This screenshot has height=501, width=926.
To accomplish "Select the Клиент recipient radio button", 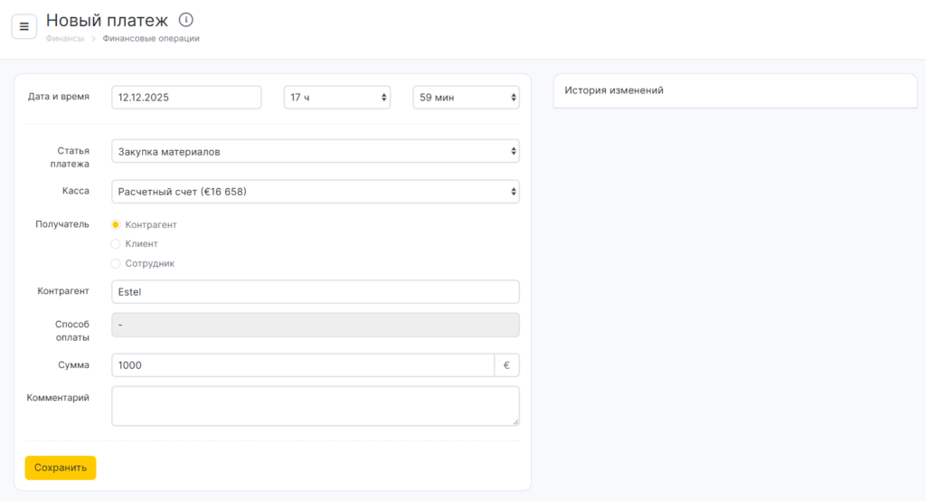I will point(116,244).
